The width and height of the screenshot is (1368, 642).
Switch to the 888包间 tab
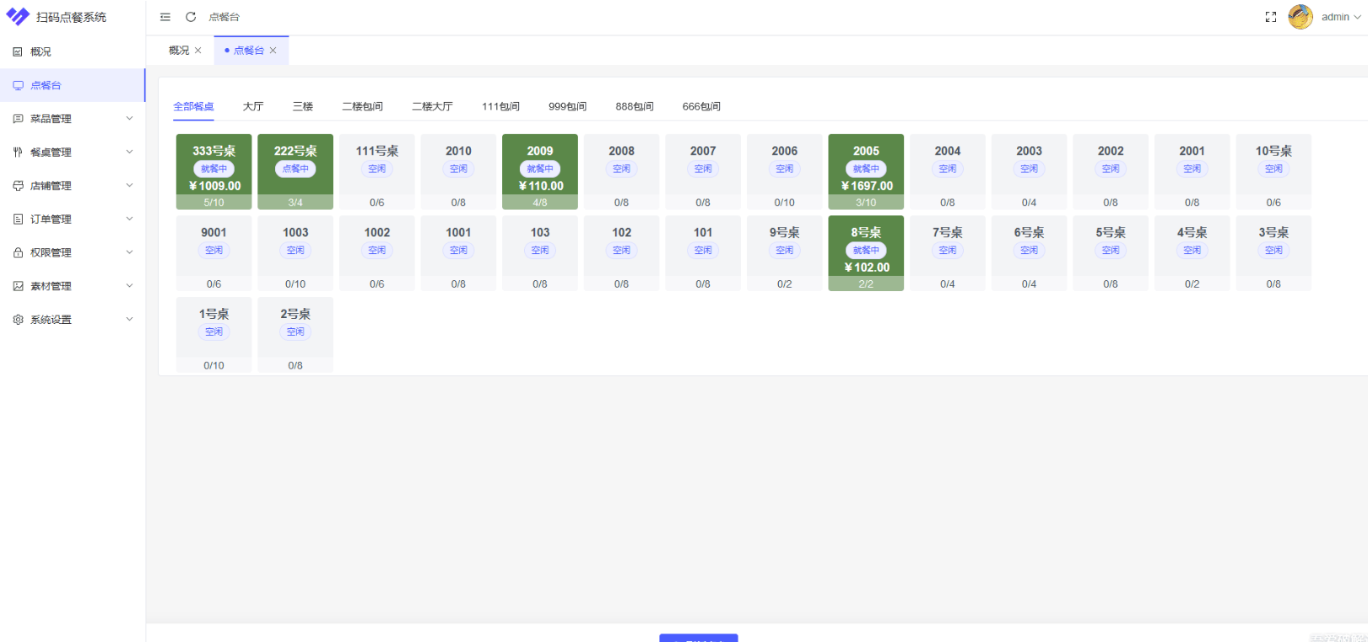pyautogui.click(x=635, y=106)
